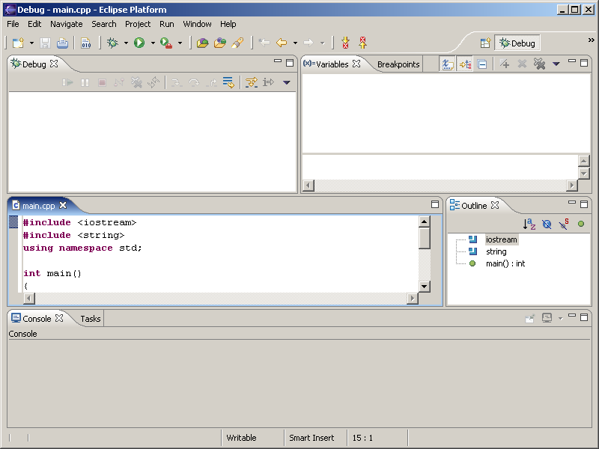Screen dimensions: 599x449
Task: Click the editor vertical scrollbar down arrow
Action: 425,286
